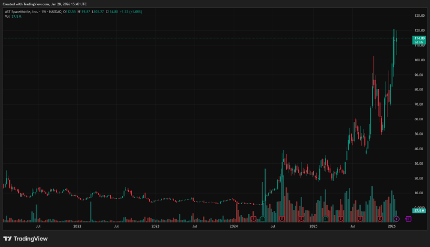Click the green earnings marker after the 2025 label
This screenshot has height=247, width=430.
pyautogui.click(x=325, y=218)
